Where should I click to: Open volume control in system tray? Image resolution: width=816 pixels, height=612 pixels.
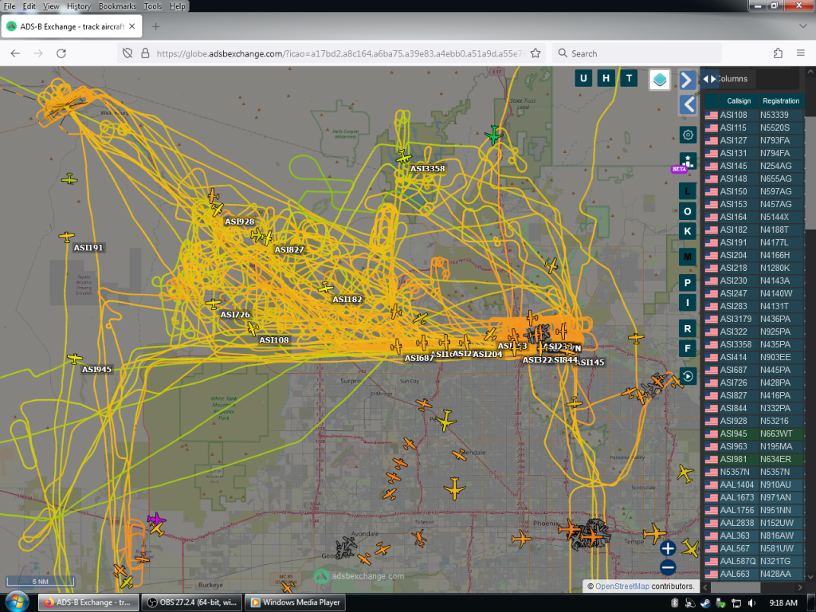pyautogui.click(x=751, y=602)
